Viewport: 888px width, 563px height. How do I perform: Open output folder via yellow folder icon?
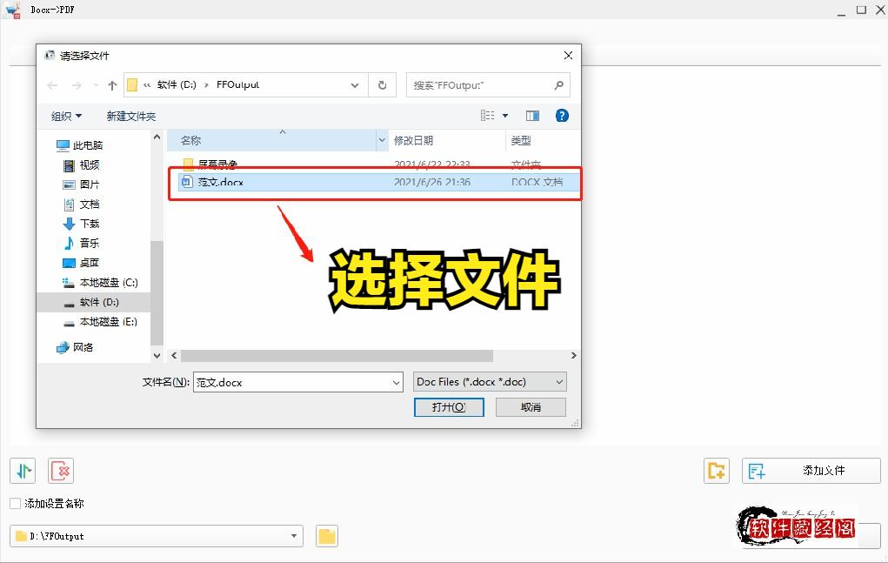[x=326, y=536]
